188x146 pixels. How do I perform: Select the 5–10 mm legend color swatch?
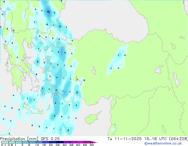(32, 142)
